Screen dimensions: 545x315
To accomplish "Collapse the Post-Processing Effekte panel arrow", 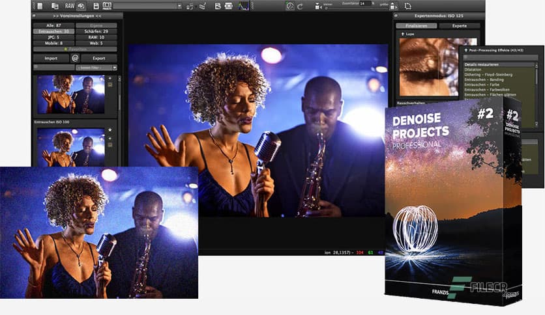I will pyautogui.click(x=465, y=50).
